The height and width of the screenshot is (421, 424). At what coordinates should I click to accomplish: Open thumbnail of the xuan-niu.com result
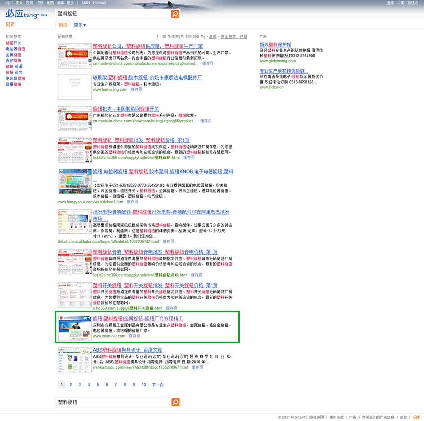click(74, 327)
